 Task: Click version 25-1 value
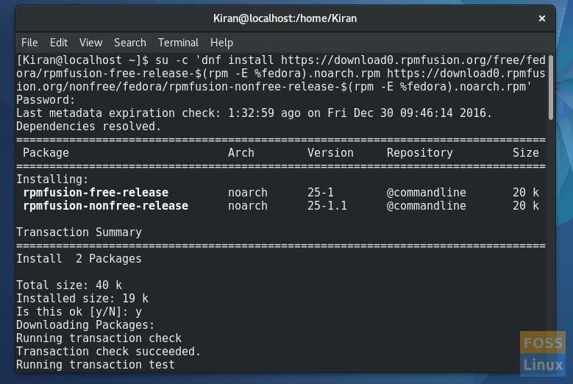321,193
